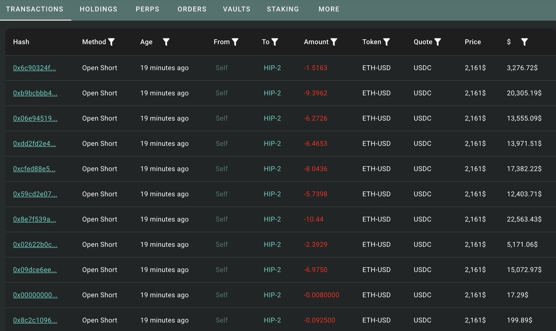Click the To column filter icon
The height and width of the screenshot is (331, 556).
pos(275,42)
